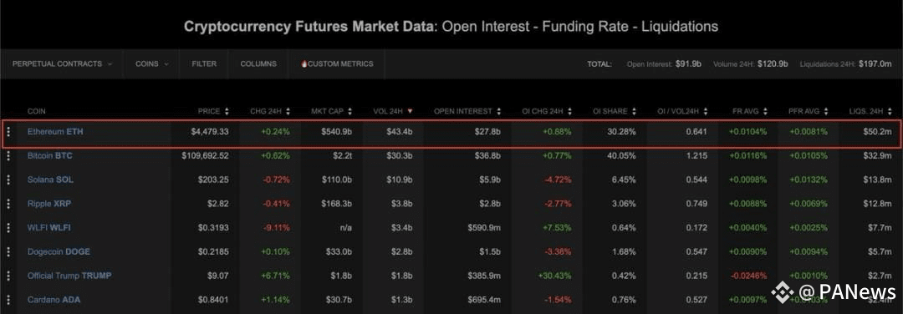Screen dimensions: 903x314
Task: Open the Ethereum ETH coin link
Action: pyautogui.click(x=55, y=132)
